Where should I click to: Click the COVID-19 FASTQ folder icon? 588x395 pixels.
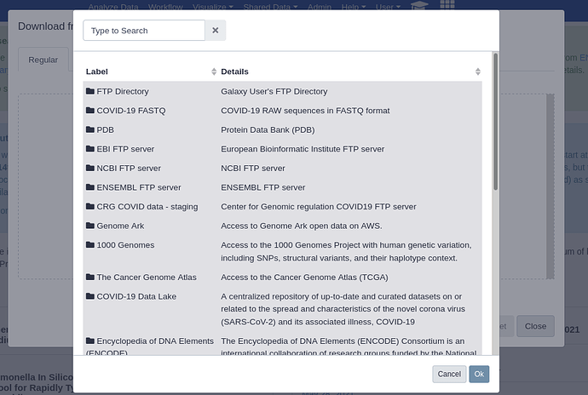[x=89, y=111]
